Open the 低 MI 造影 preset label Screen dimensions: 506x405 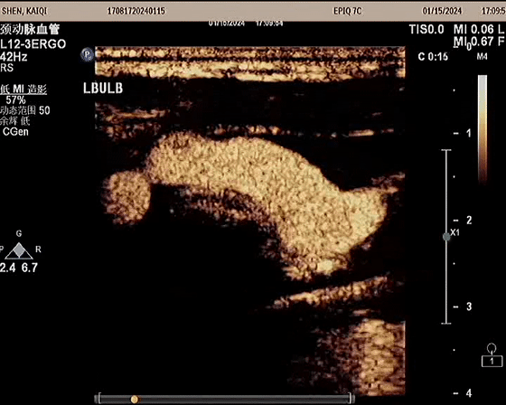23,89
